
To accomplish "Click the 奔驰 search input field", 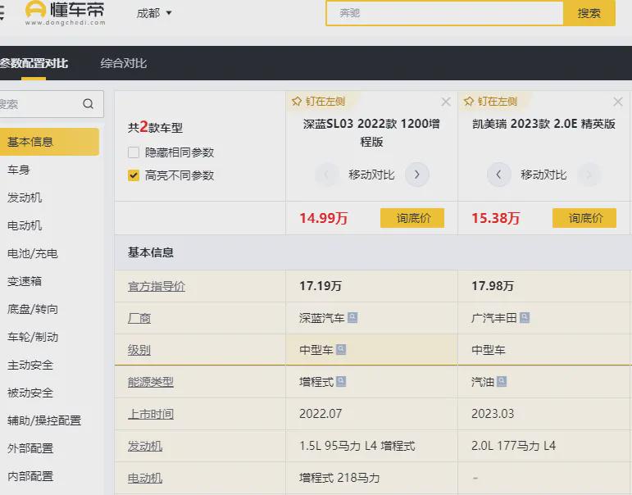I will pyautogui.click(x=444, y=13).
